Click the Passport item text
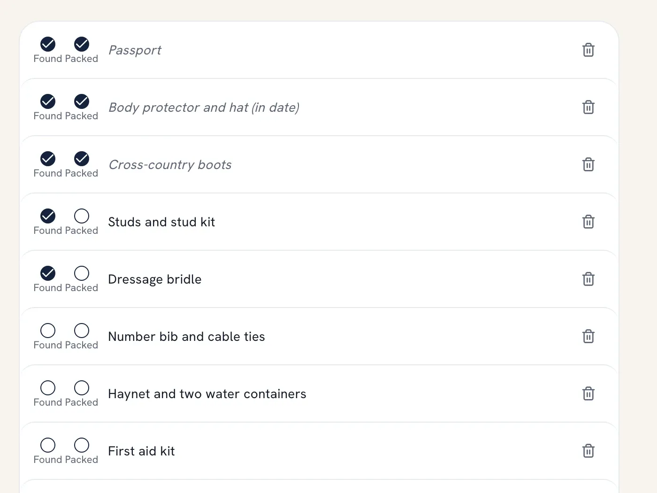Image resolution: width=657 pixels, height=493 pixels. [135, 50]
